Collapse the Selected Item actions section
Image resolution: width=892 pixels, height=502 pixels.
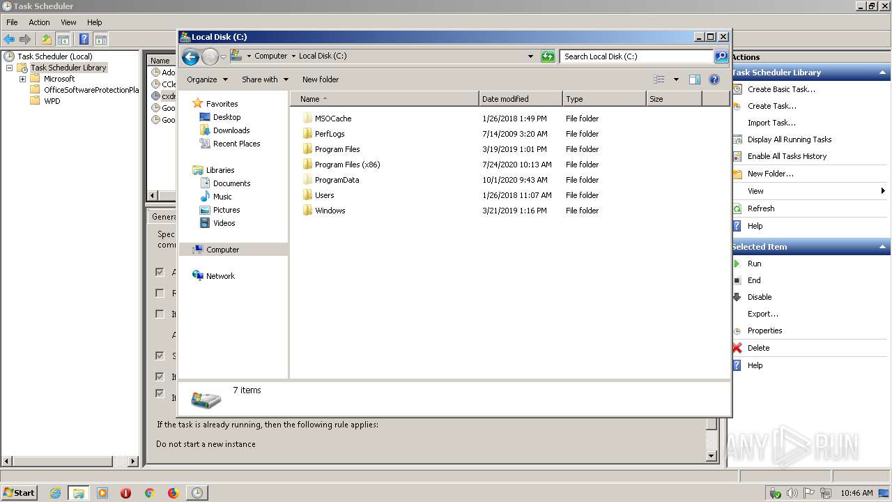(x=883, y=247)
